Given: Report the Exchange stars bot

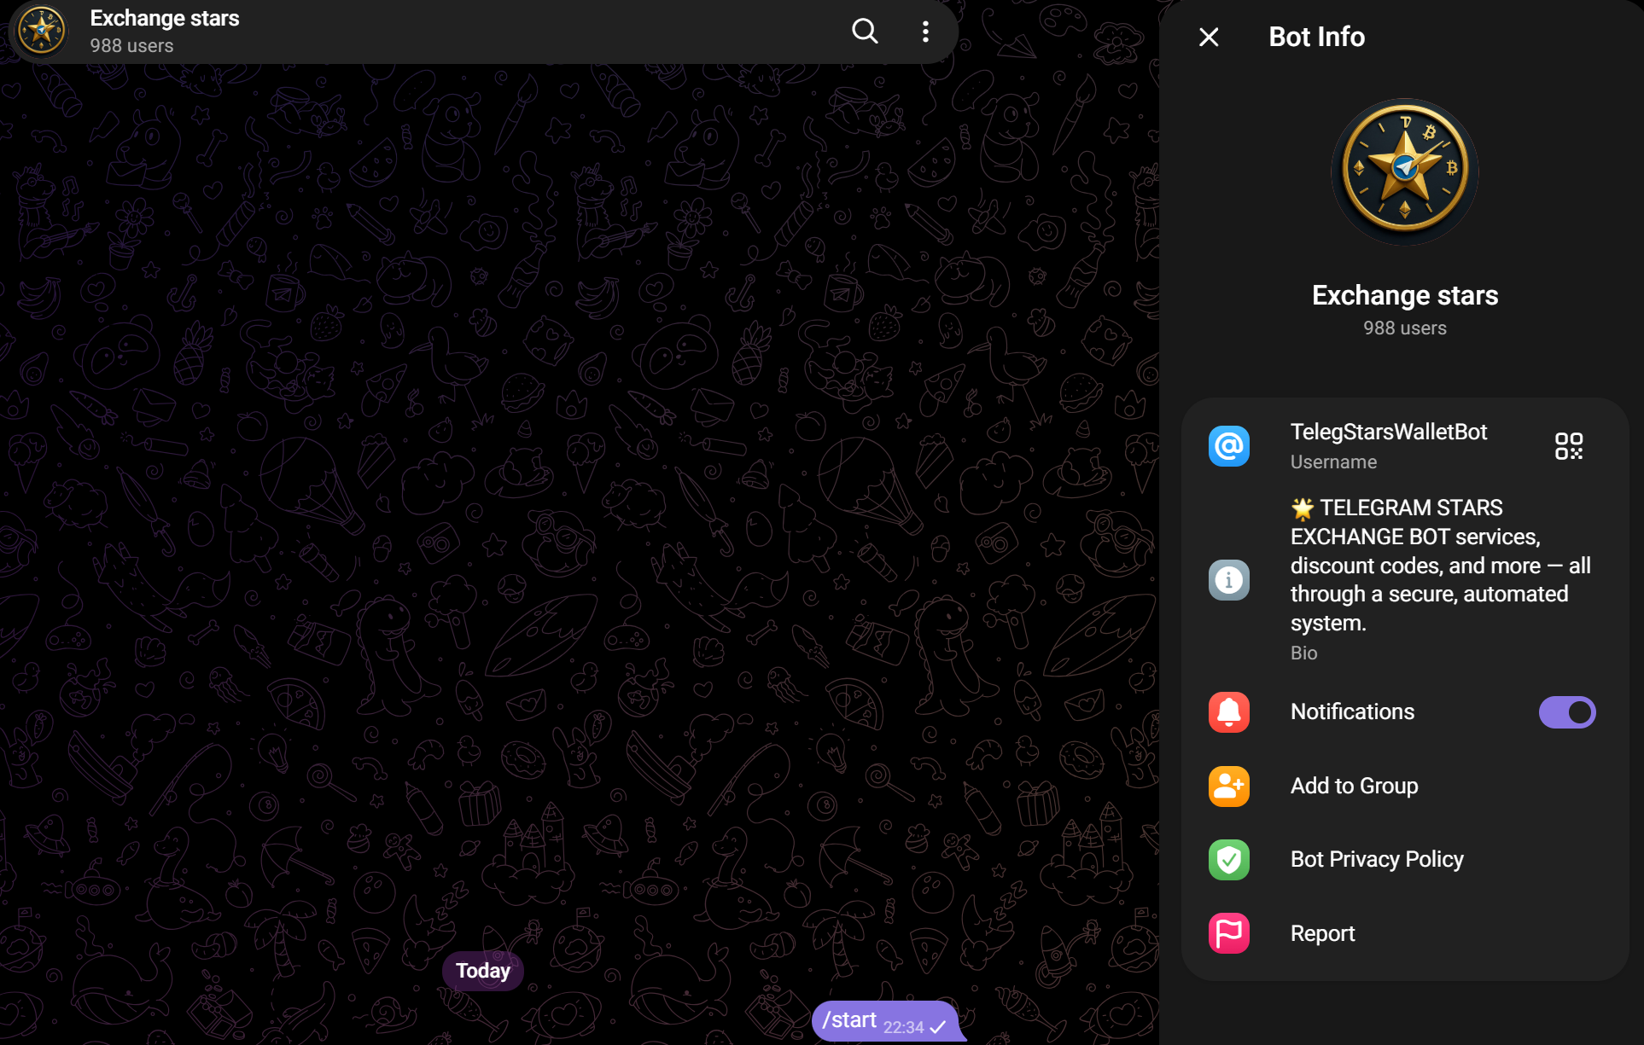Looking at the screenshot, I should tap(1405, 933).
